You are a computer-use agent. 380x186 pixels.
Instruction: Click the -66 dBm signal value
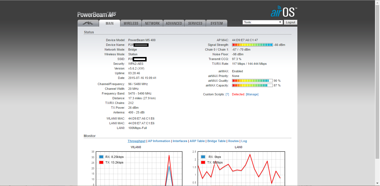coord(280,45)
